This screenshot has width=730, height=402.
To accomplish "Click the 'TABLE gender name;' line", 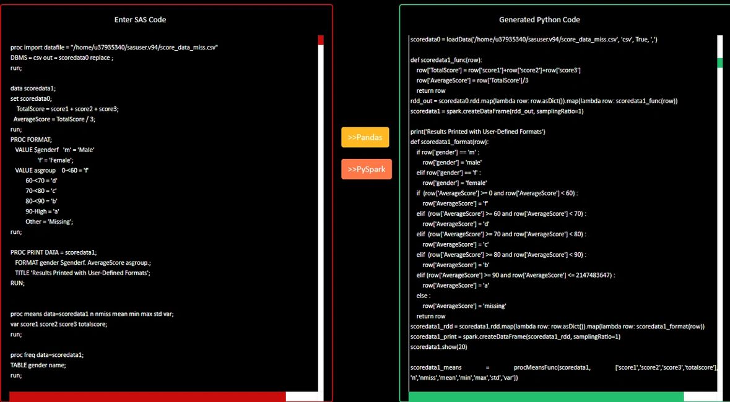I will [38, 365].
